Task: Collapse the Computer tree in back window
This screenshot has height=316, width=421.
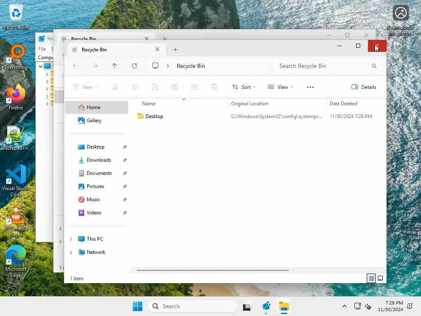Action: (x=40, y=66)
